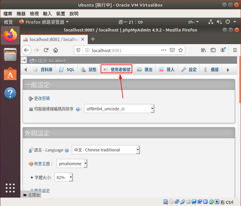Screen dimensions: 241x206
Task: Click the VirtualBox USB status icon
Action: point(183,202)
